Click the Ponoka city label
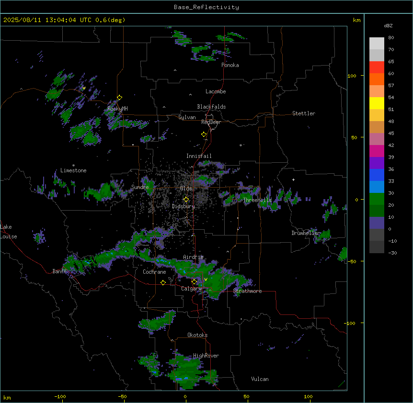This screenshot has width=413, height=403. tap(230, 65)
